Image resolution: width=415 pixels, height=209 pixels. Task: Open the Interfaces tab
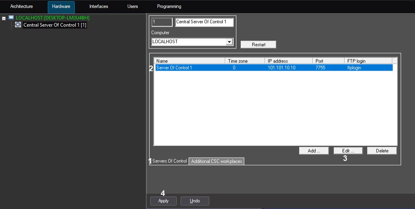[99, 6]
